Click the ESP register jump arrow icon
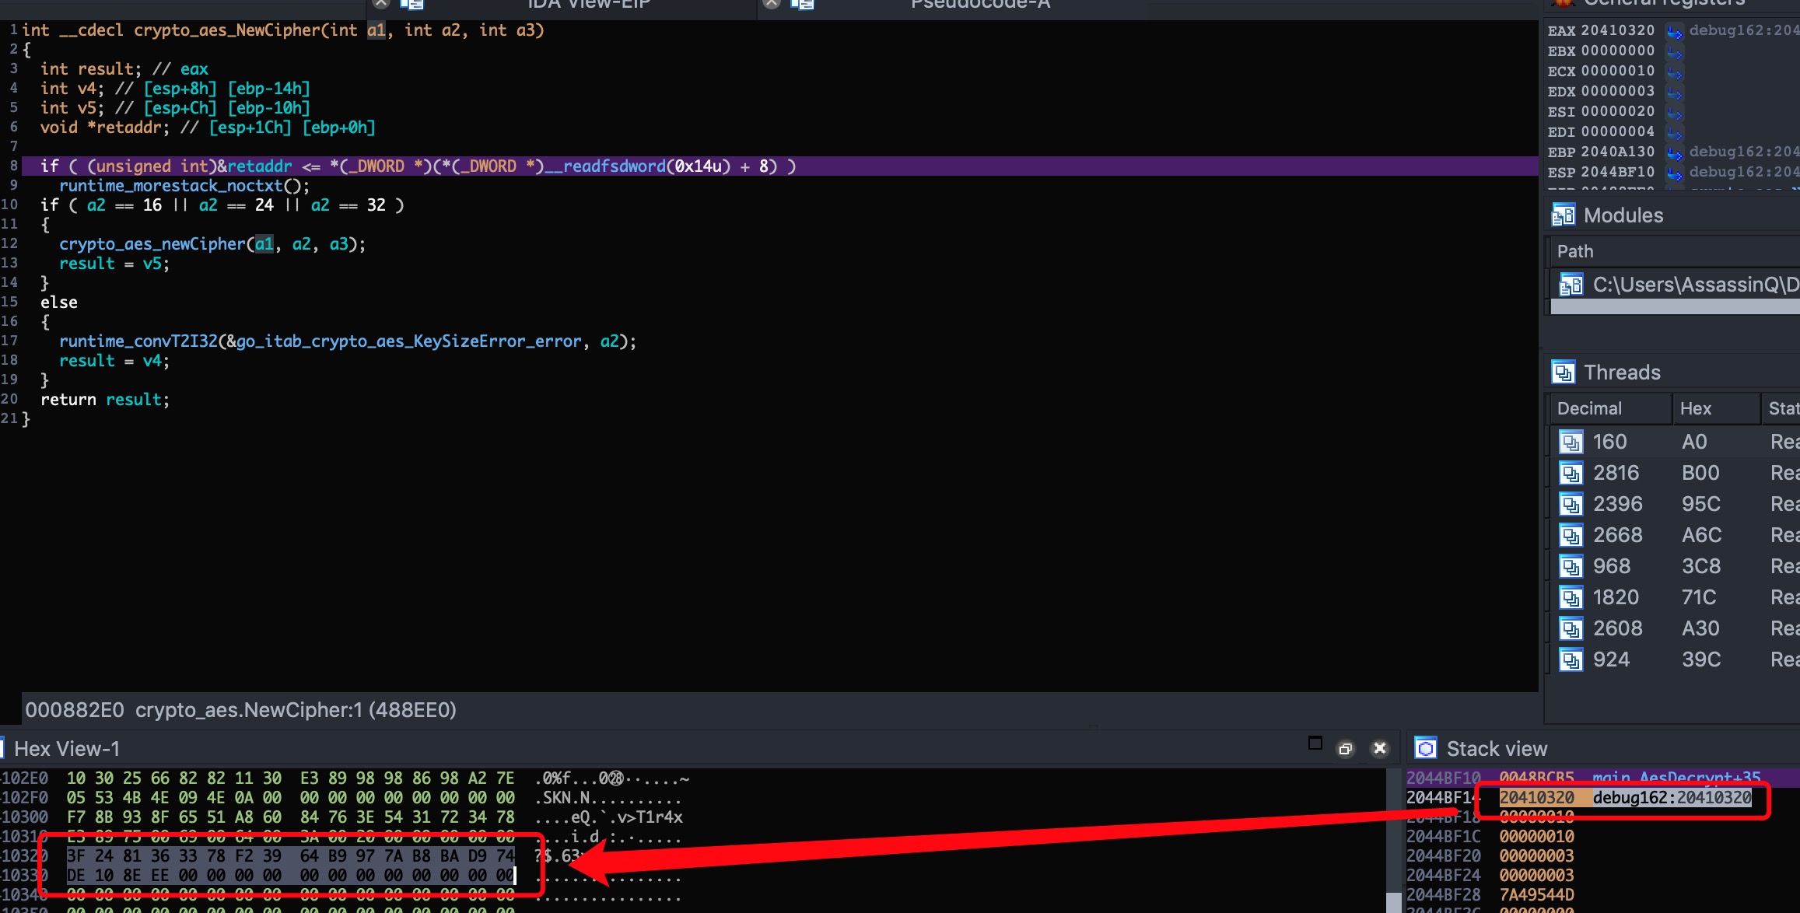 click(x=1674, y=173)
